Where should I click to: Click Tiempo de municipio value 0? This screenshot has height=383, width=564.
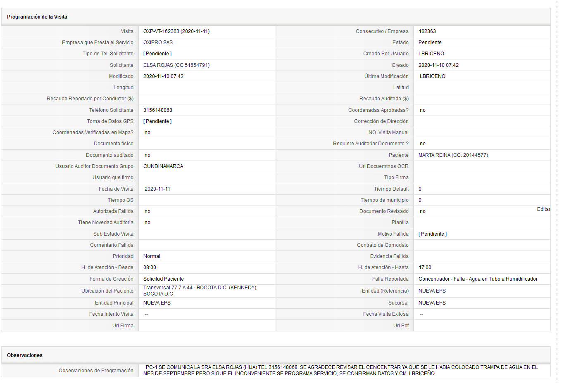[x=420, y=200]
